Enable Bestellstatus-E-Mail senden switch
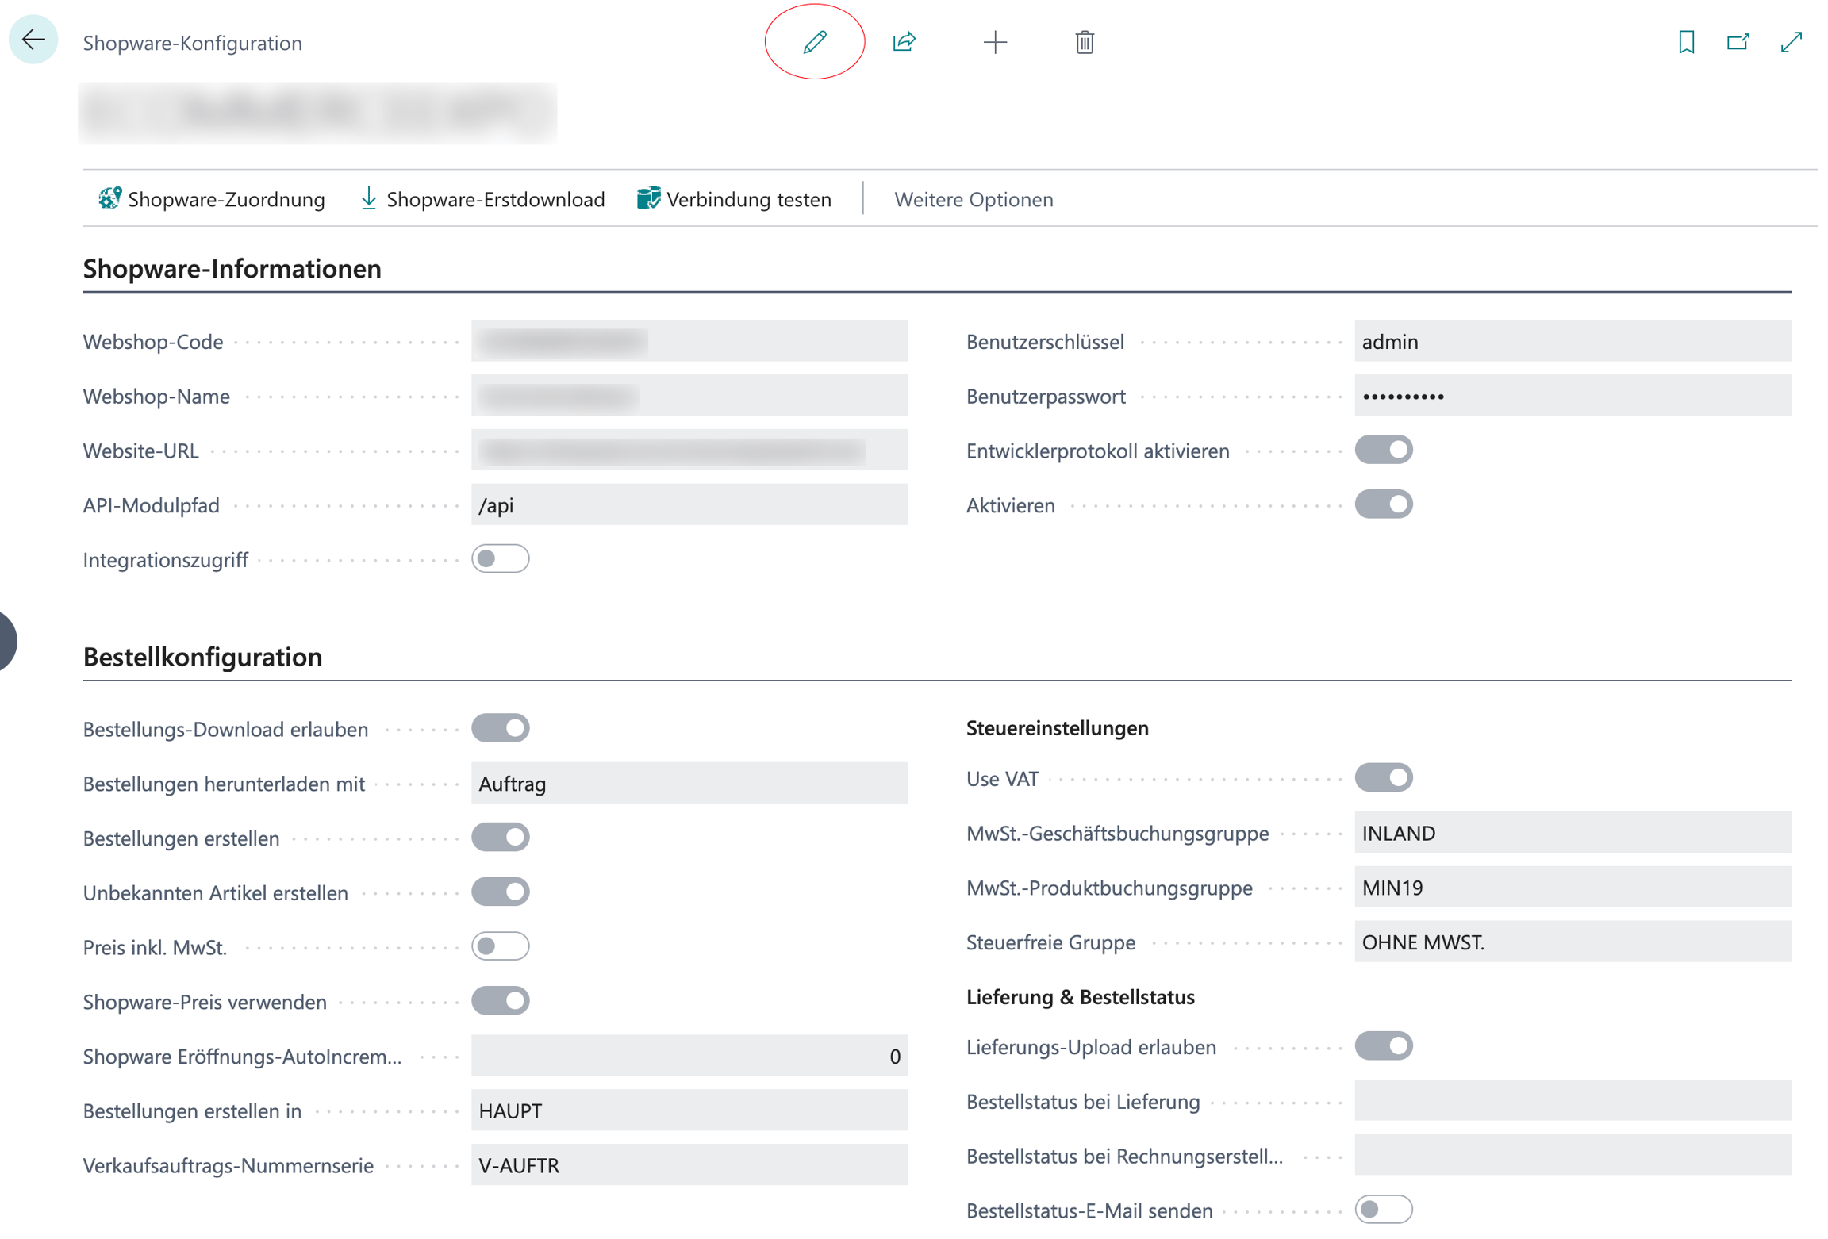The image size is (1828, 1239). click(1383, 1210)
